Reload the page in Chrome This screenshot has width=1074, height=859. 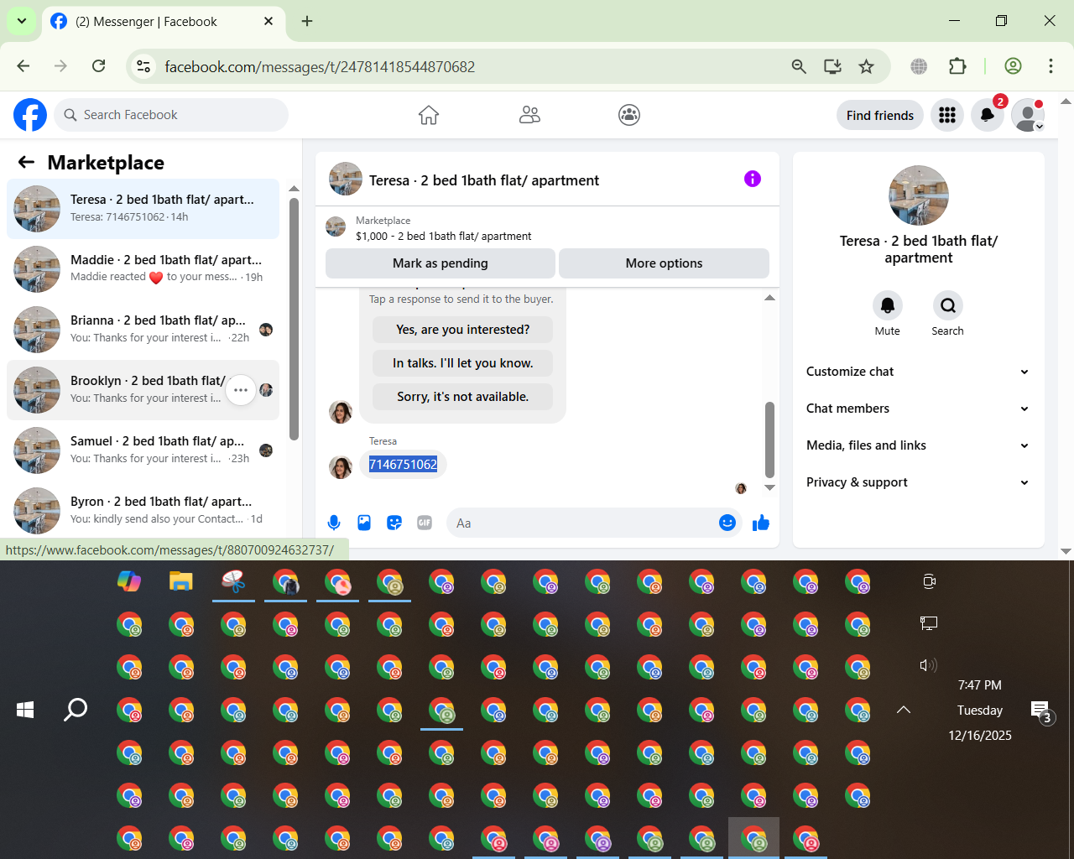(98, 66)
